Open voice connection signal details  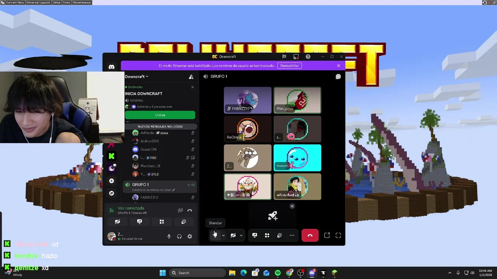[111, 210]
